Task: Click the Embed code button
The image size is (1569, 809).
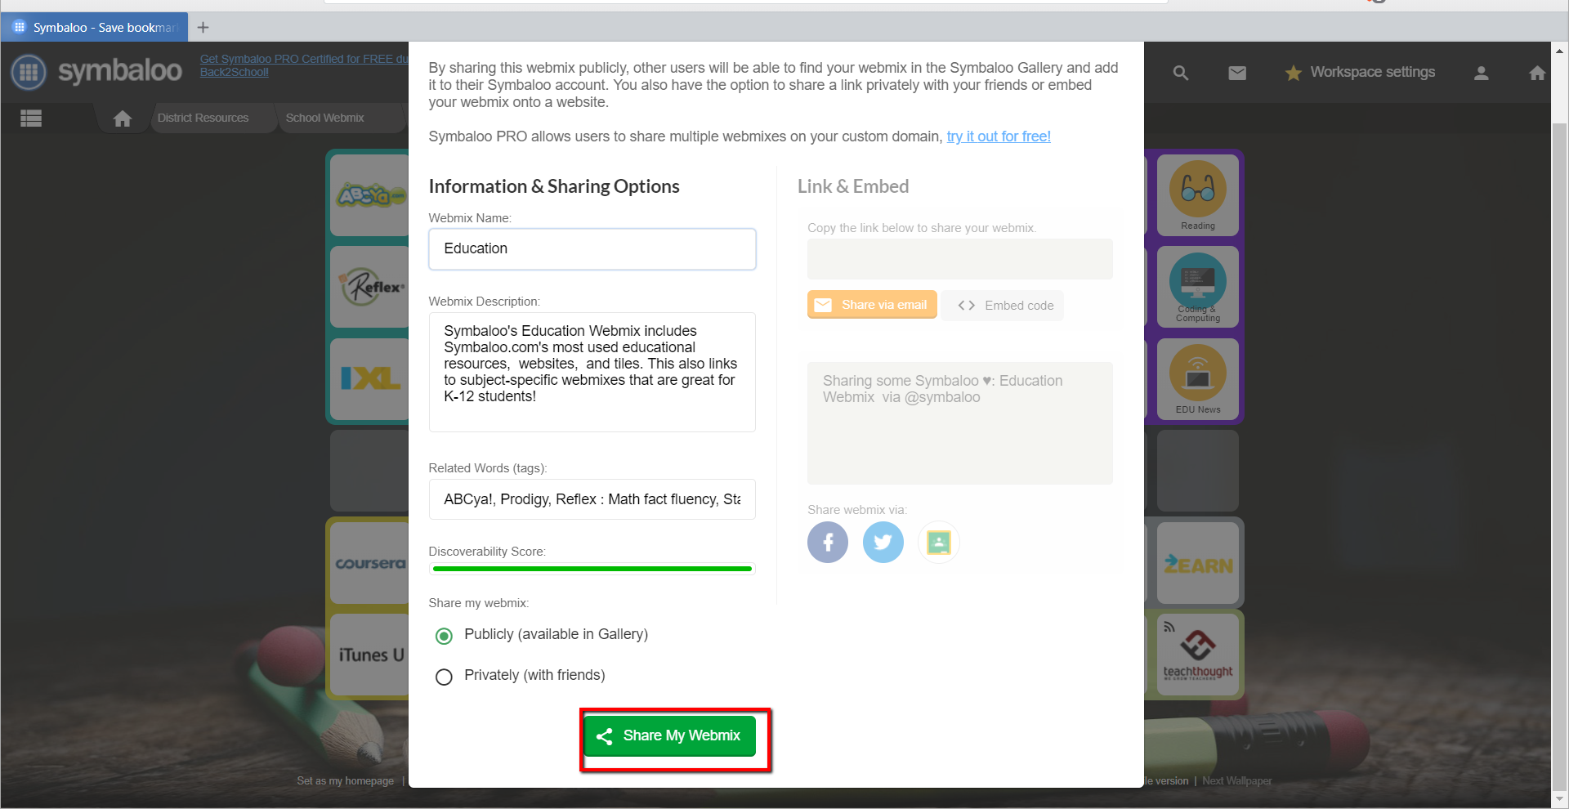Action: point(1003,306)
